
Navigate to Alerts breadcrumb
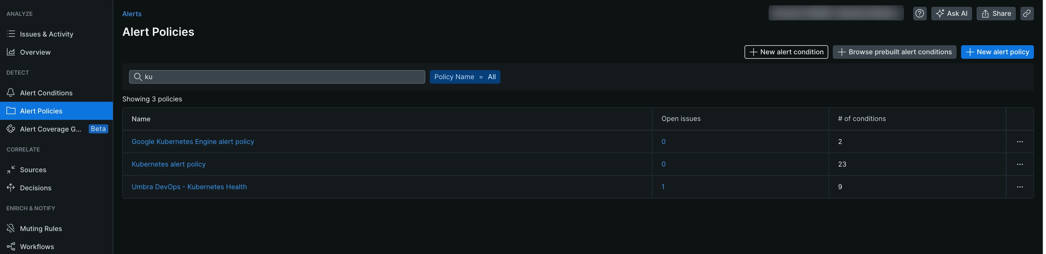point(132,14)
